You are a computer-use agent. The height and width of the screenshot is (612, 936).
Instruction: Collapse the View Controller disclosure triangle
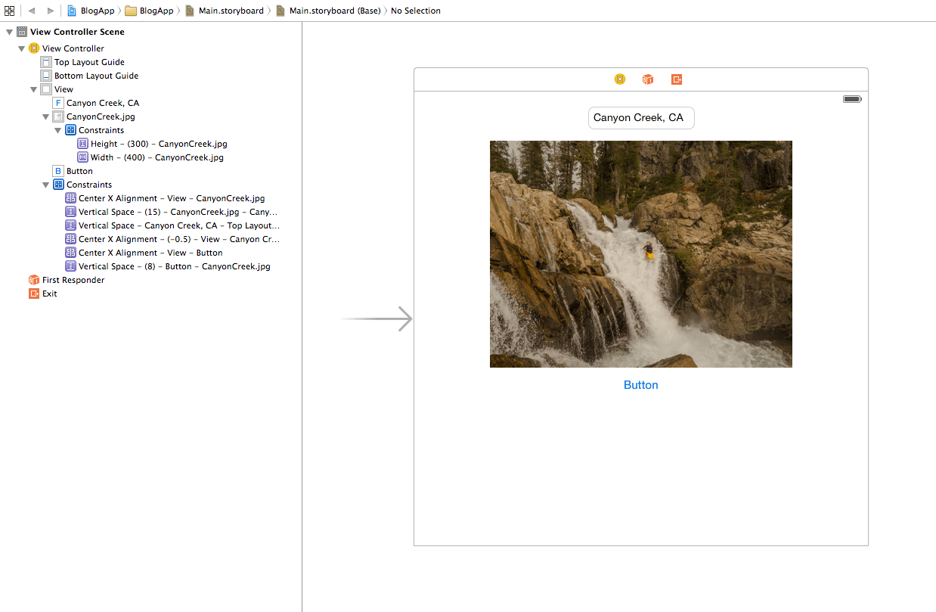[x=21, y=48]
